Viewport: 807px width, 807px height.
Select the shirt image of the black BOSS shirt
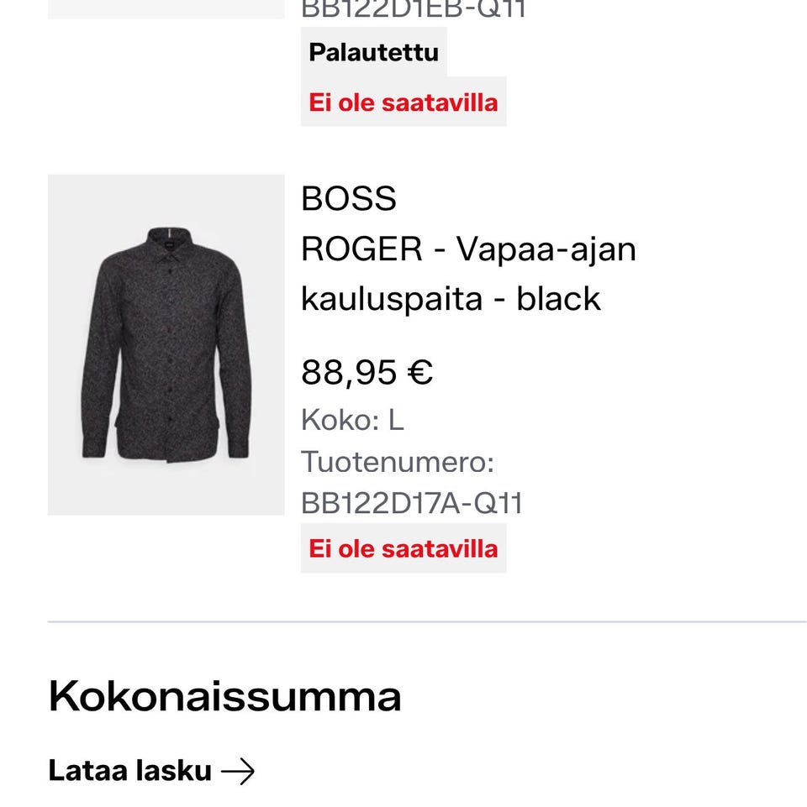click(166, 344)
